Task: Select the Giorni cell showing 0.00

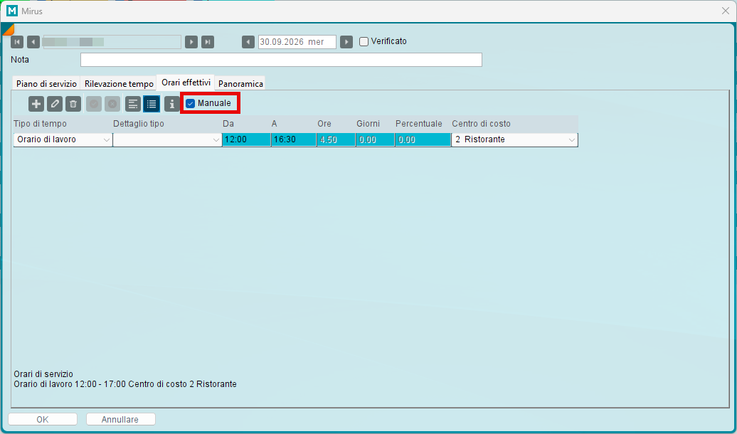Action: point(376,139)
